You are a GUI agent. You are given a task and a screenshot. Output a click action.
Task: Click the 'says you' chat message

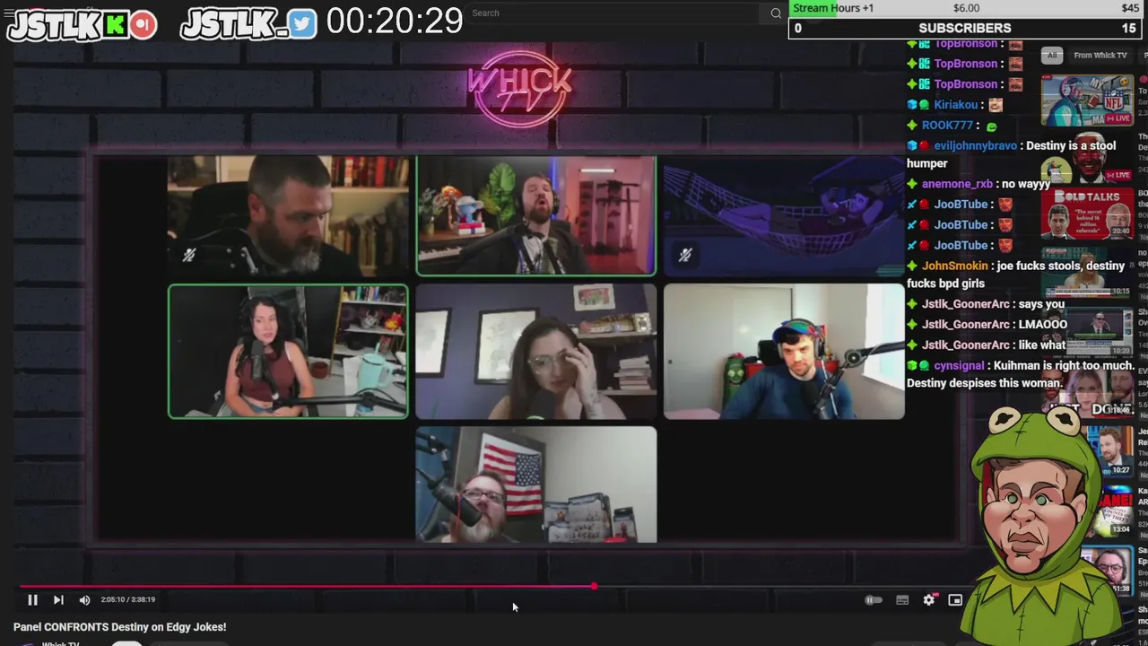(x=1041, y=304)
